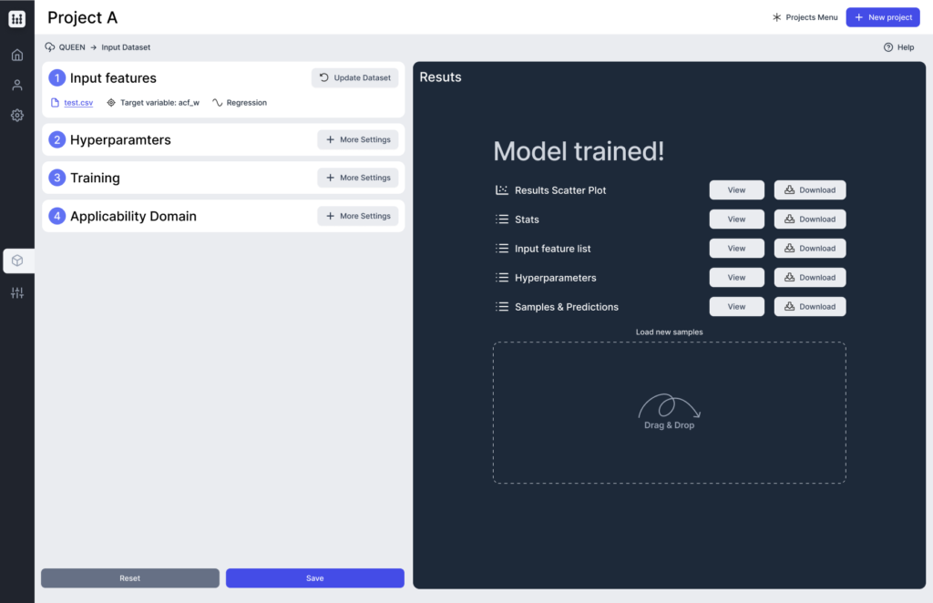Click the Drag & Drop sample upload area

point(669,413)
